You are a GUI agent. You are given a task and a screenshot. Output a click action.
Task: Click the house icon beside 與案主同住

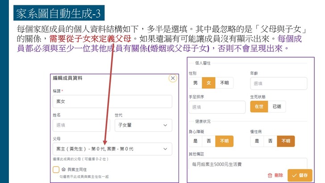(63, 170)
